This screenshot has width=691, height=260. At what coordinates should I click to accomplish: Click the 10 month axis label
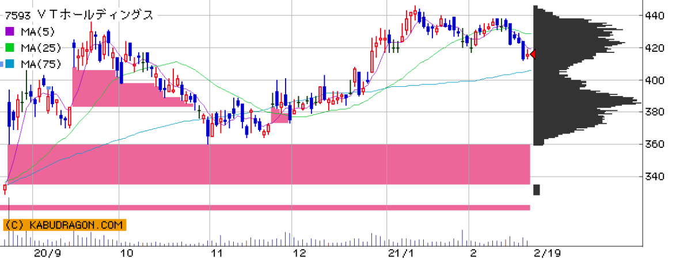(x=127, y=253)
